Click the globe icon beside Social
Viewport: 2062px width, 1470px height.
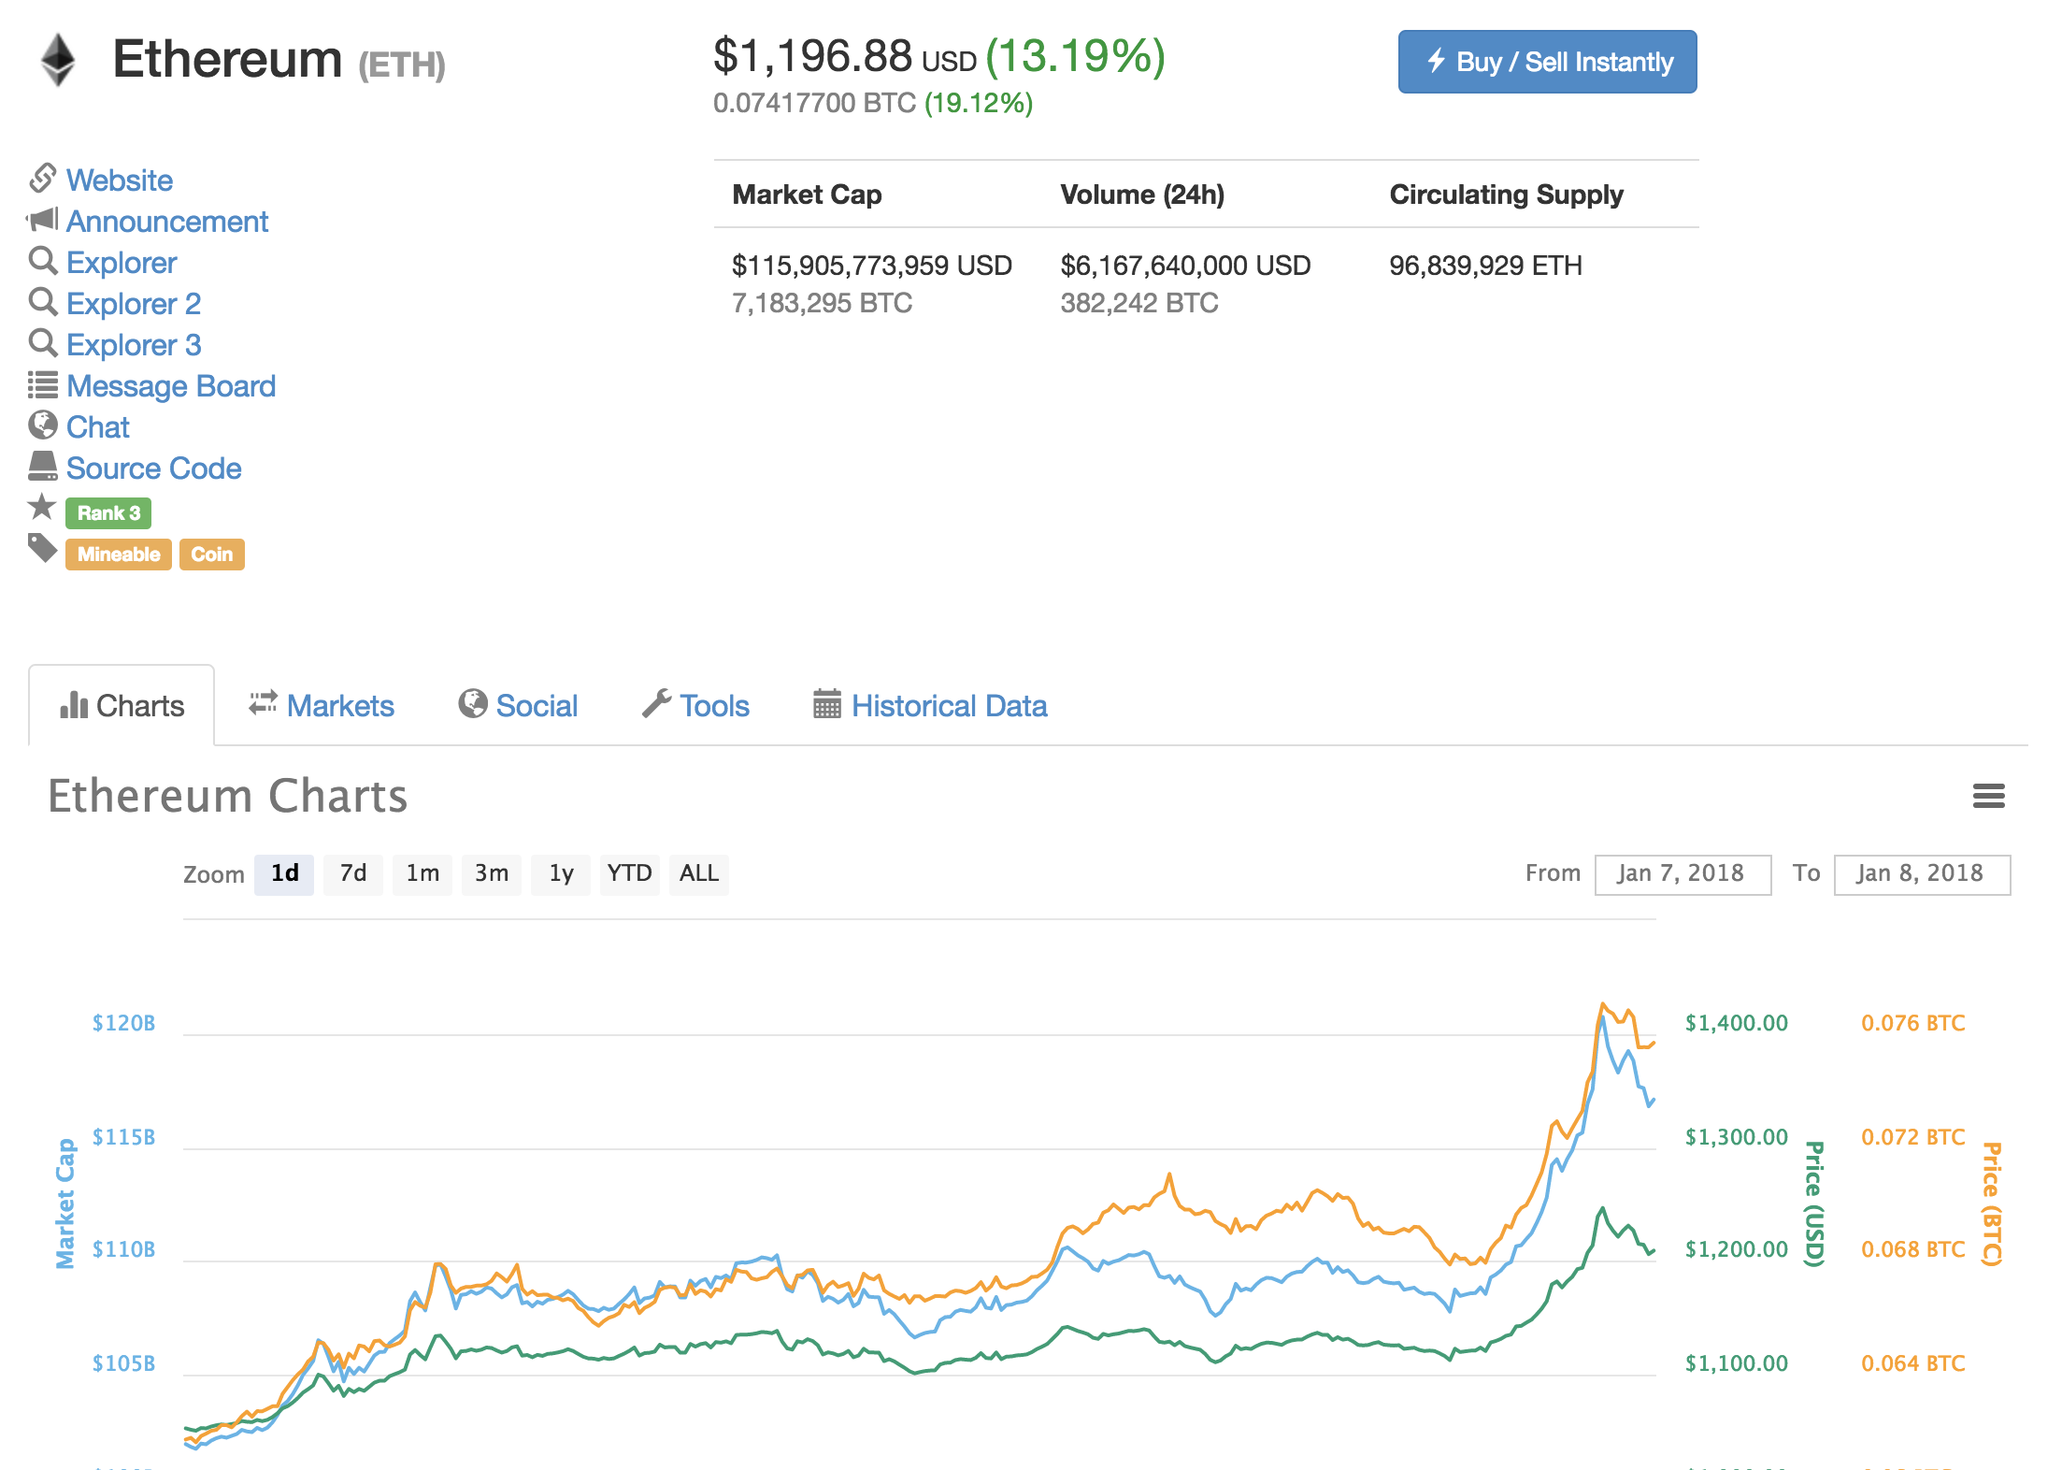(473, 703)
